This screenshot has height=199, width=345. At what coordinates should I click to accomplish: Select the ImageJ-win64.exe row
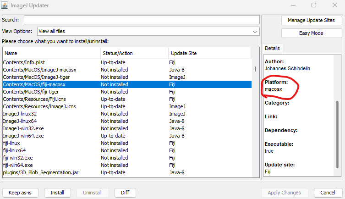point(127,136)
